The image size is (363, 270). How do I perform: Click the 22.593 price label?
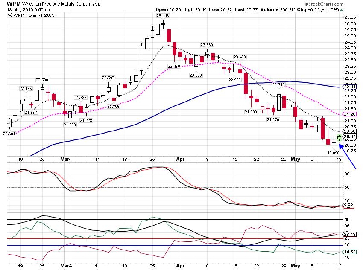tap(108, 78)
